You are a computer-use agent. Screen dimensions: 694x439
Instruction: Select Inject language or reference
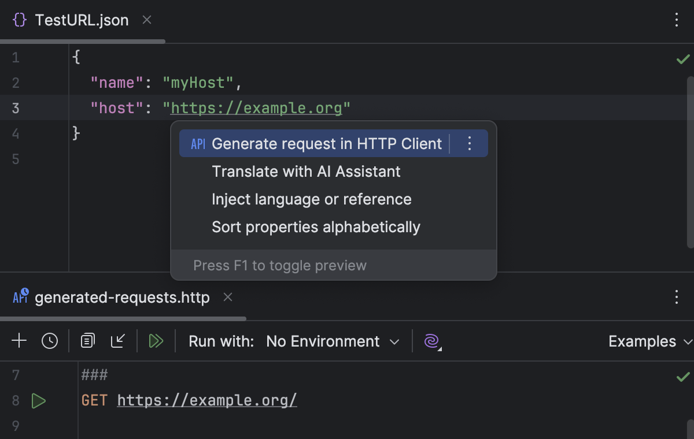(x=312, y=199)
